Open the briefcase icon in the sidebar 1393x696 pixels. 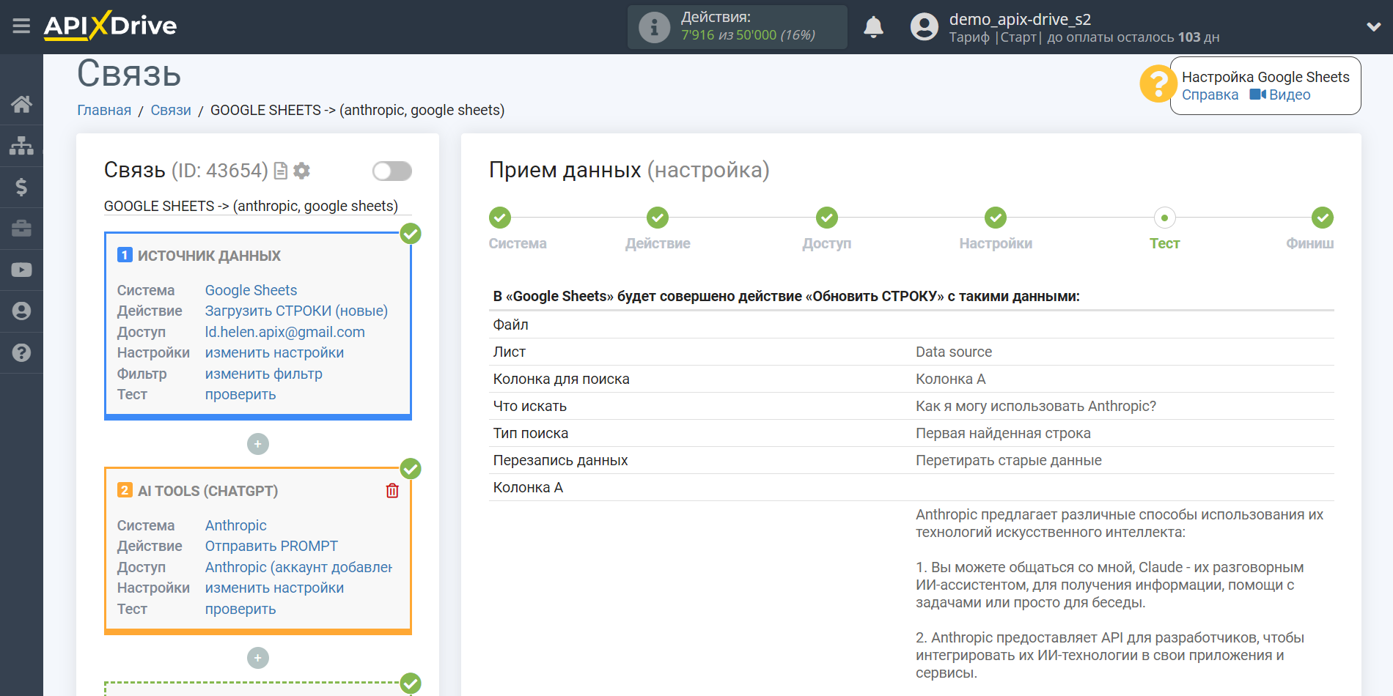tap(21, 229)
